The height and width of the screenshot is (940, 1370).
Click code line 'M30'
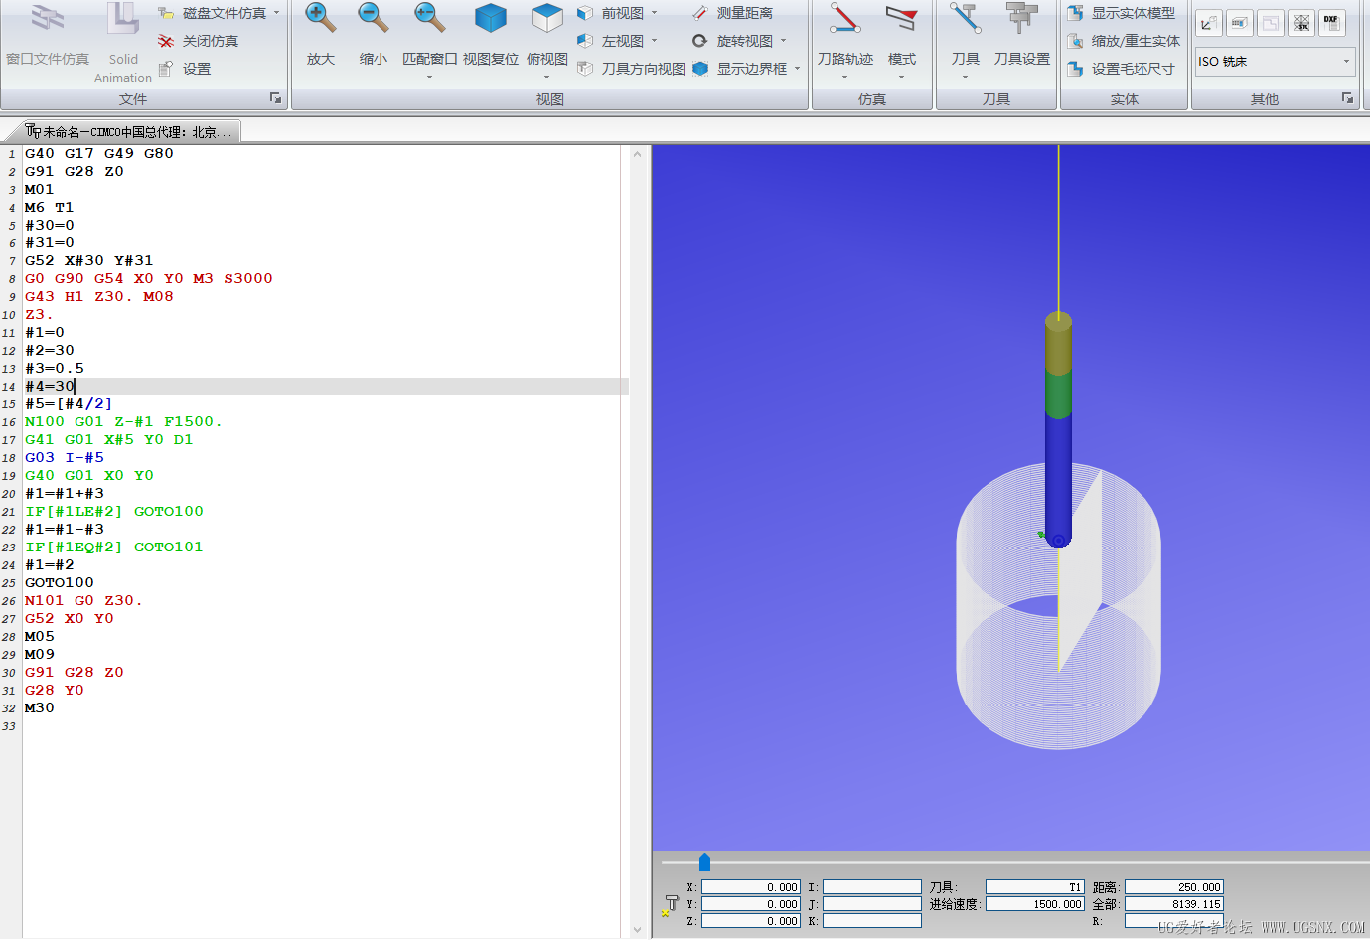tap(40, 707)
